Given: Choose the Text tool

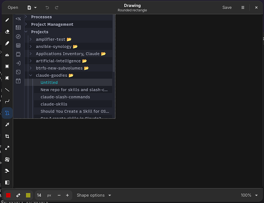Looking at the screenshot, I should [7, 55].
